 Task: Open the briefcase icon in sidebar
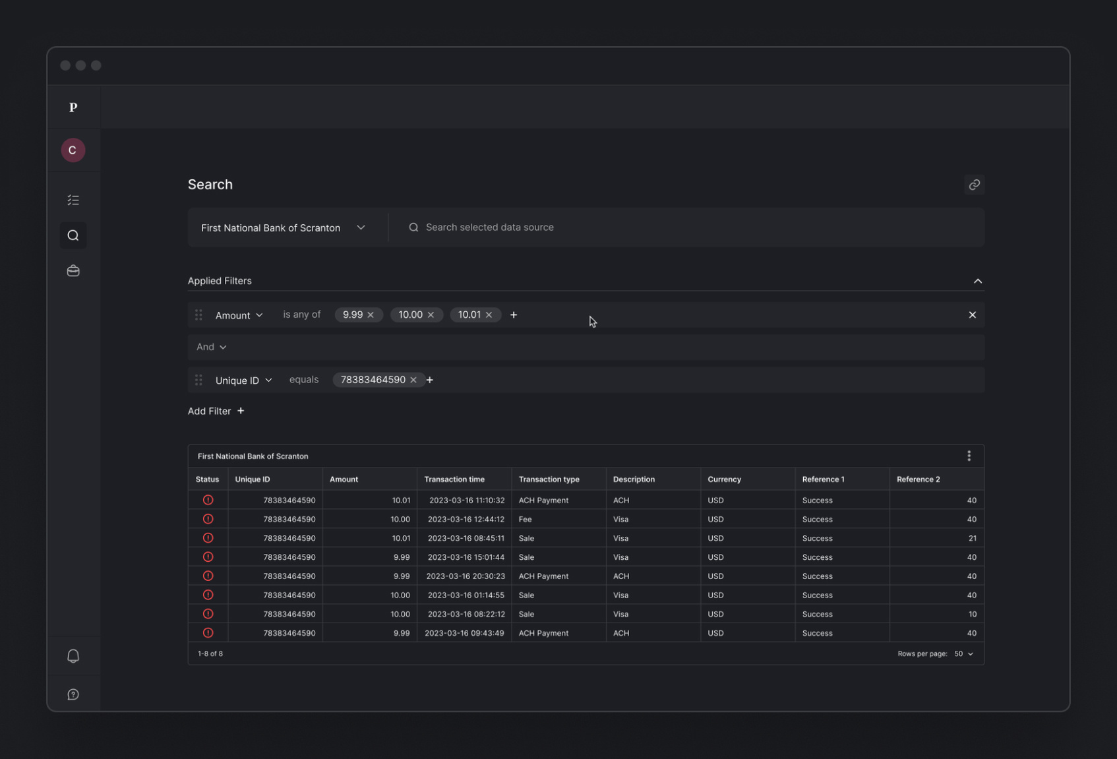coord(73,271)
